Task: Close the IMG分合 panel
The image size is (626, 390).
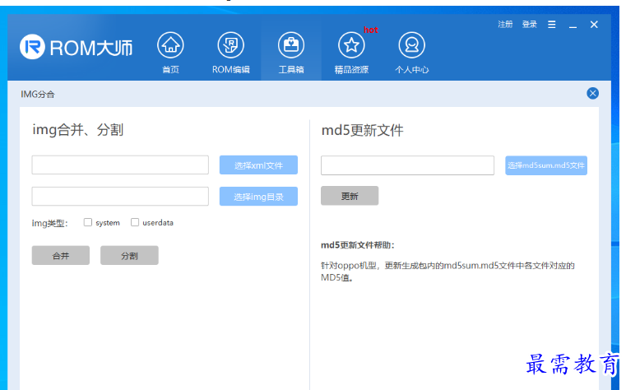Action: pos(592,94)
